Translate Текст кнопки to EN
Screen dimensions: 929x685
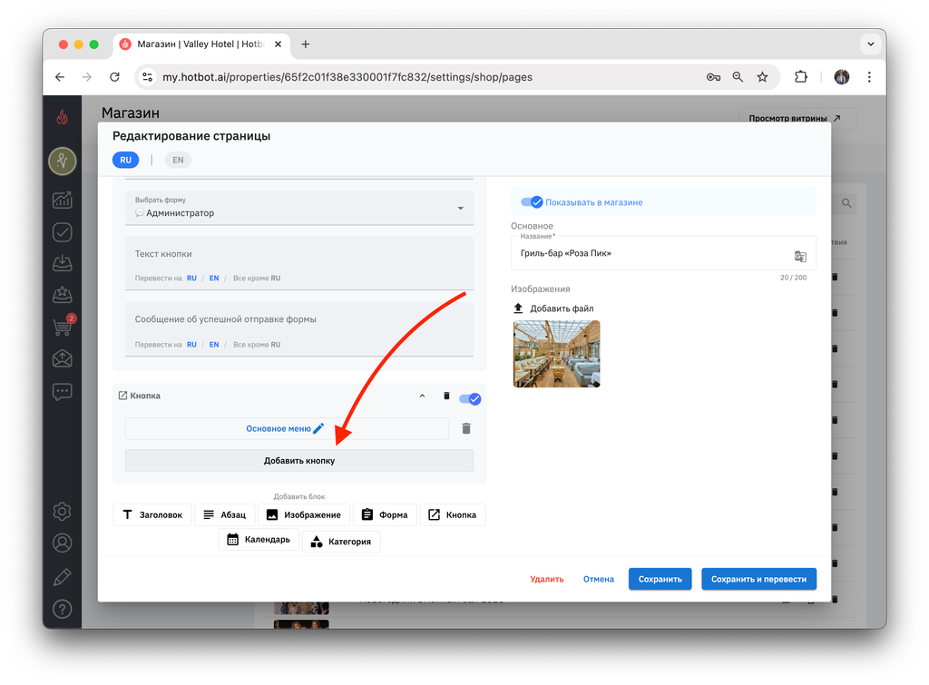[x=214, y=278]
